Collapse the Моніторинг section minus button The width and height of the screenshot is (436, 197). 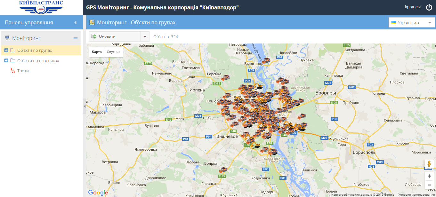(76, 38)
